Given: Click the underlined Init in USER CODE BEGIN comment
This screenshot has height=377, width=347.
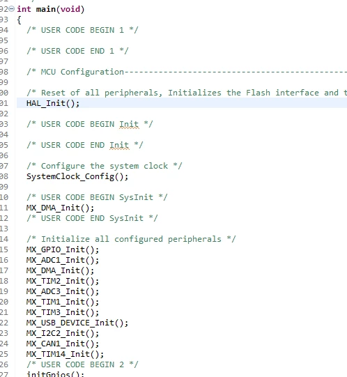Looking at the screenshot, I should tap(129, 124).
